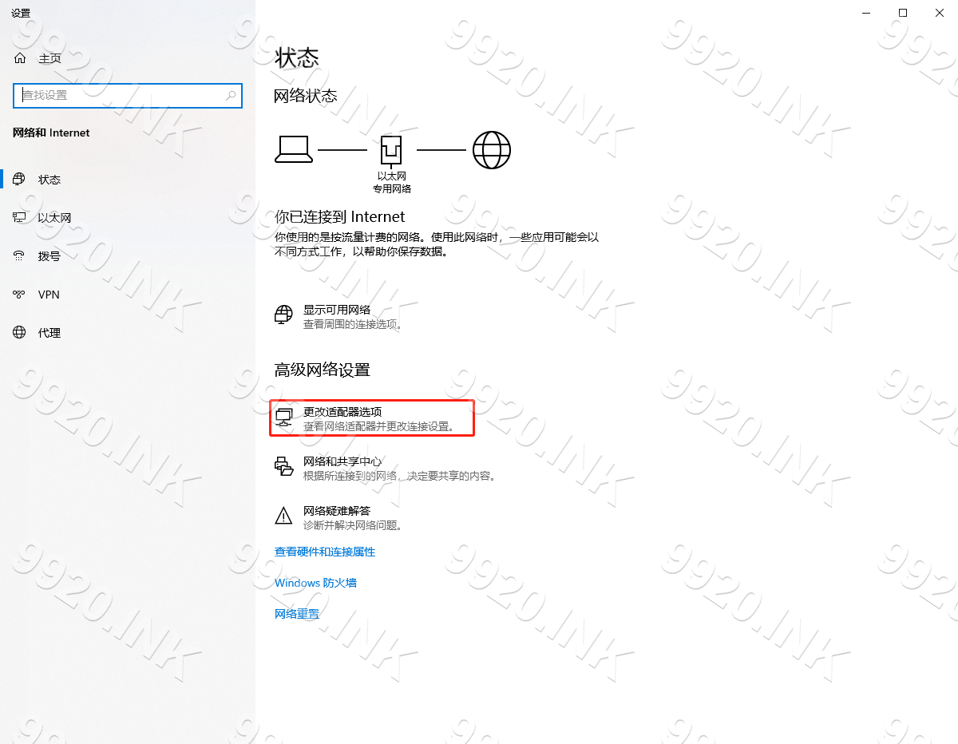The width and height of the screenshot is (958, 744).
Task: Click the Home (主页) icon in sidebar
Action: coord(20,58)
